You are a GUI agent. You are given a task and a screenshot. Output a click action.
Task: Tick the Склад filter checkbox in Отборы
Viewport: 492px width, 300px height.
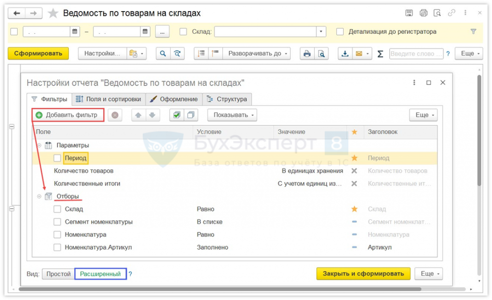pyautogui.click(x=57, y=209)
